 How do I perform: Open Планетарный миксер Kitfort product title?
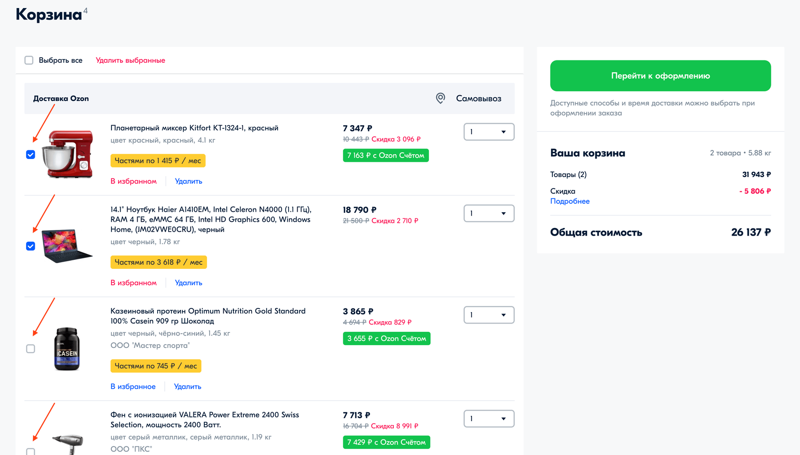click(x=194, y=128)
